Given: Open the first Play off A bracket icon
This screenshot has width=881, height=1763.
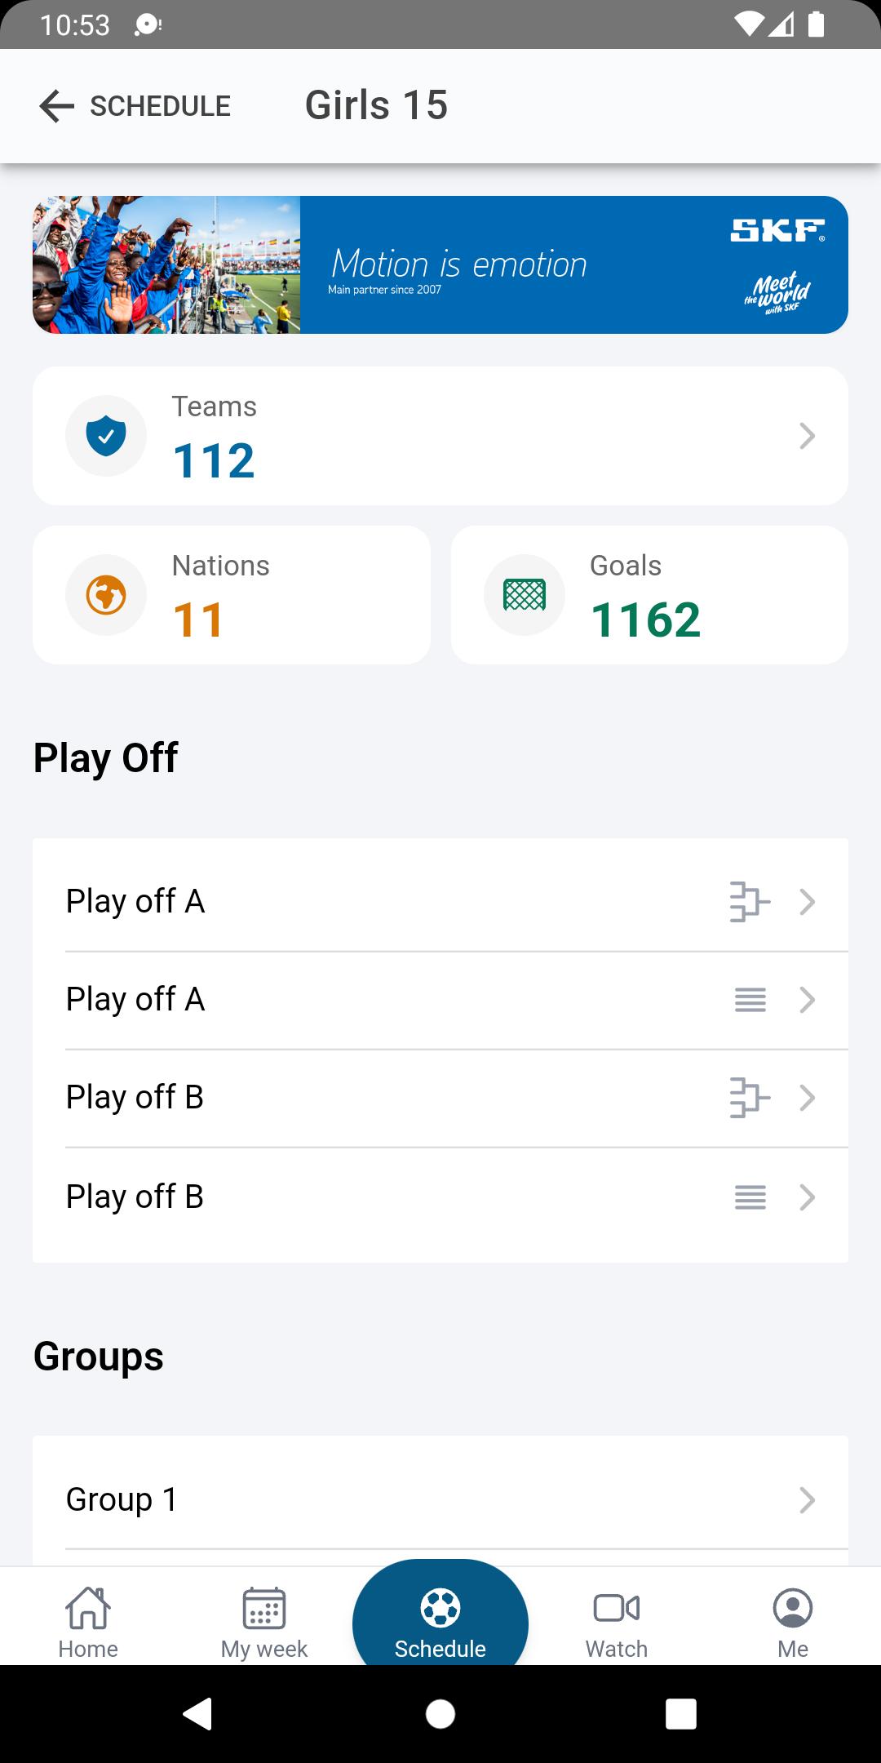Looking at the screenshot, I should coord(750,902).
